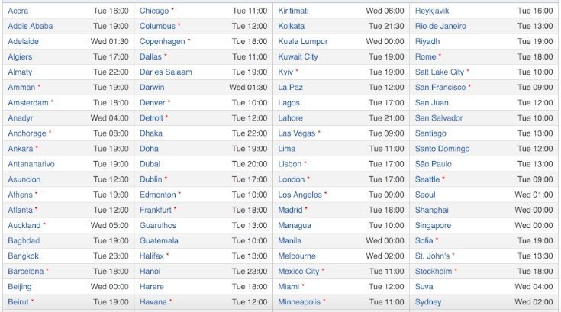Open the Accra city link
The image size is (561, 312).
[x=18, y=11]
